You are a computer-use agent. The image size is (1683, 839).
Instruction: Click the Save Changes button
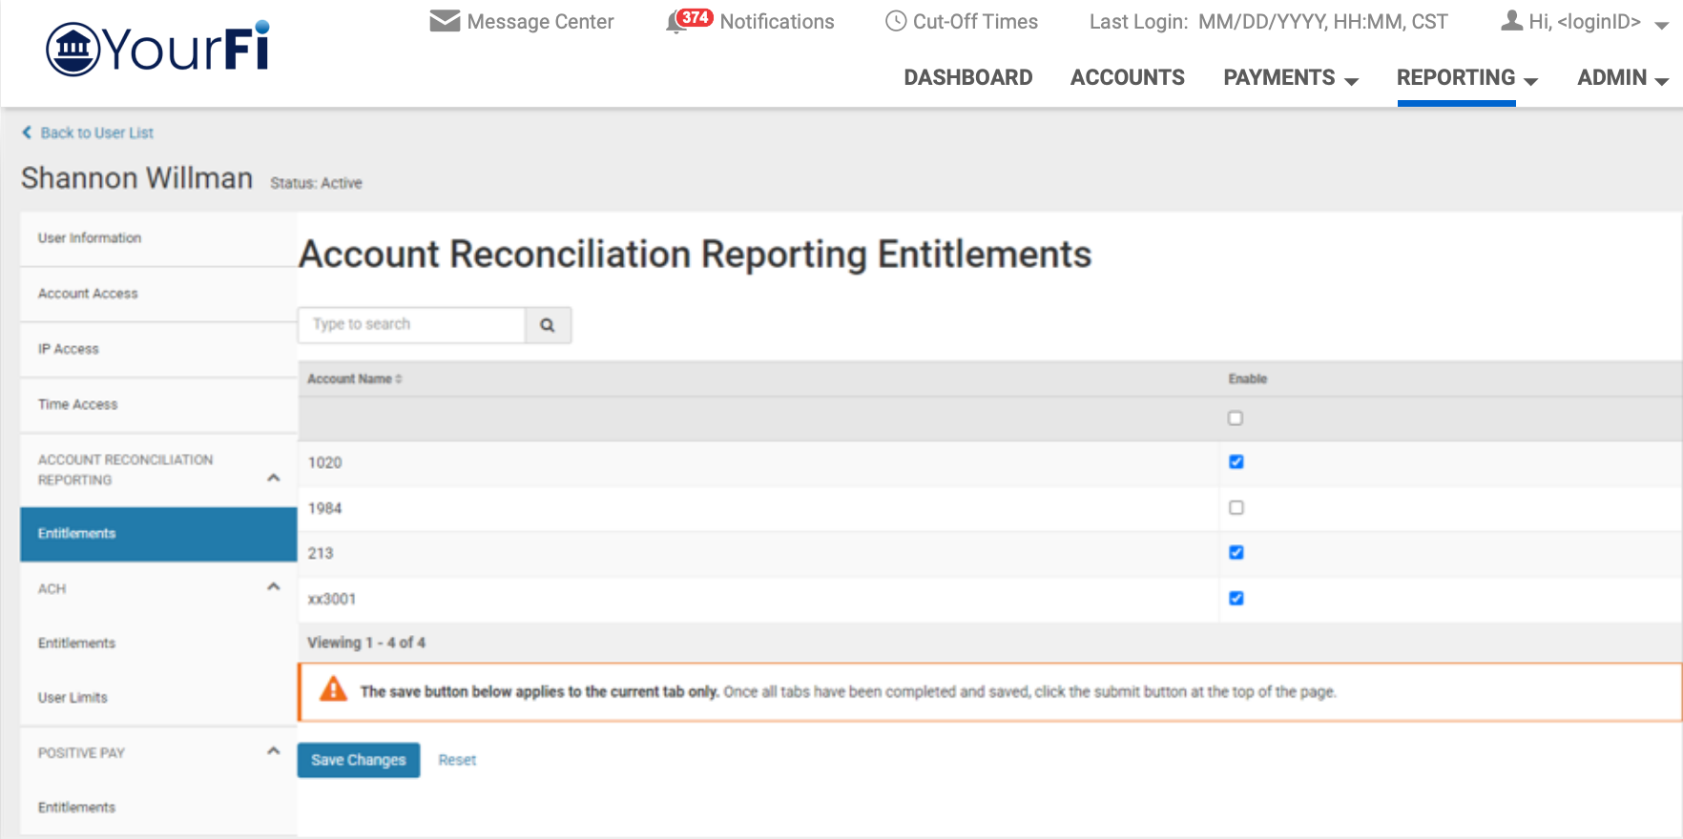358,760
